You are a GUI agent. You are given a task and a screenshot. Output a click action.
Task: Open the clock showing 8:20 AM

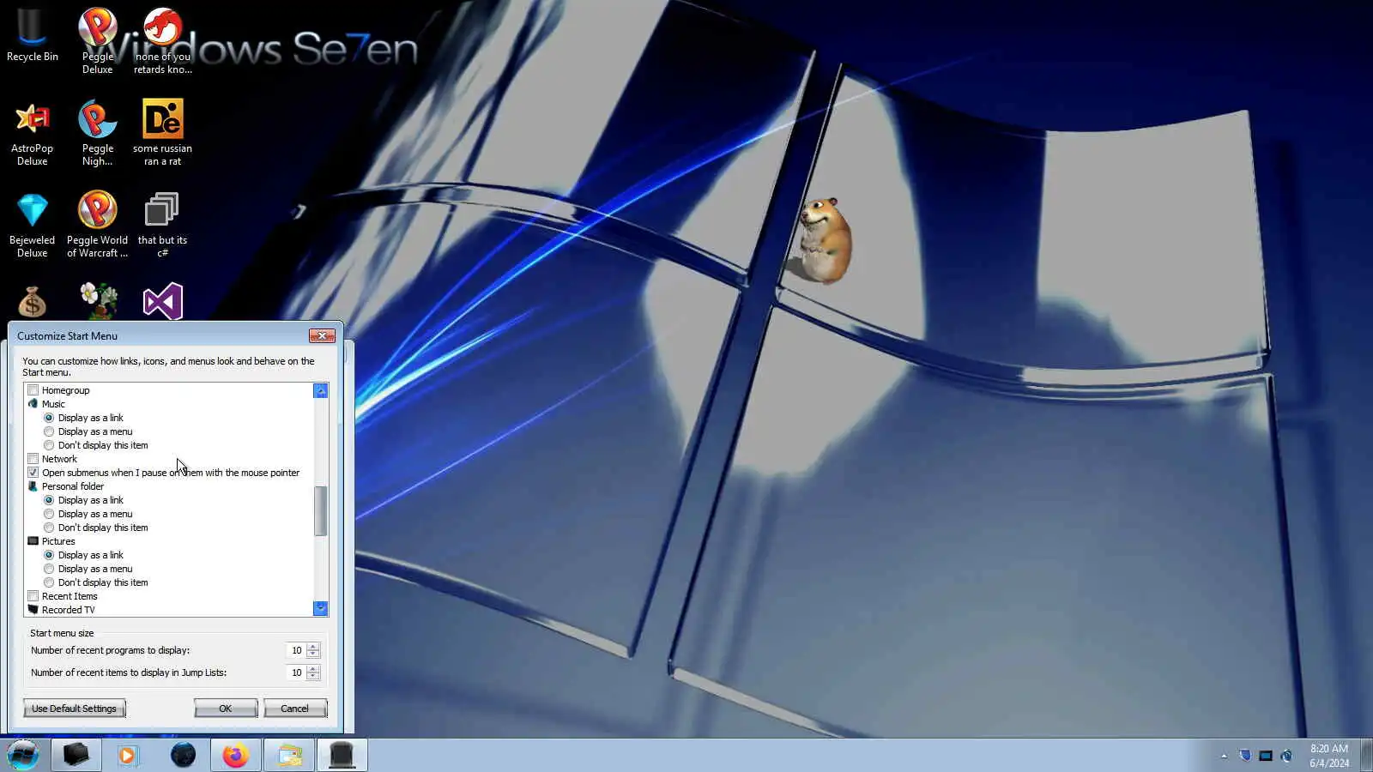click(1328, 755)
